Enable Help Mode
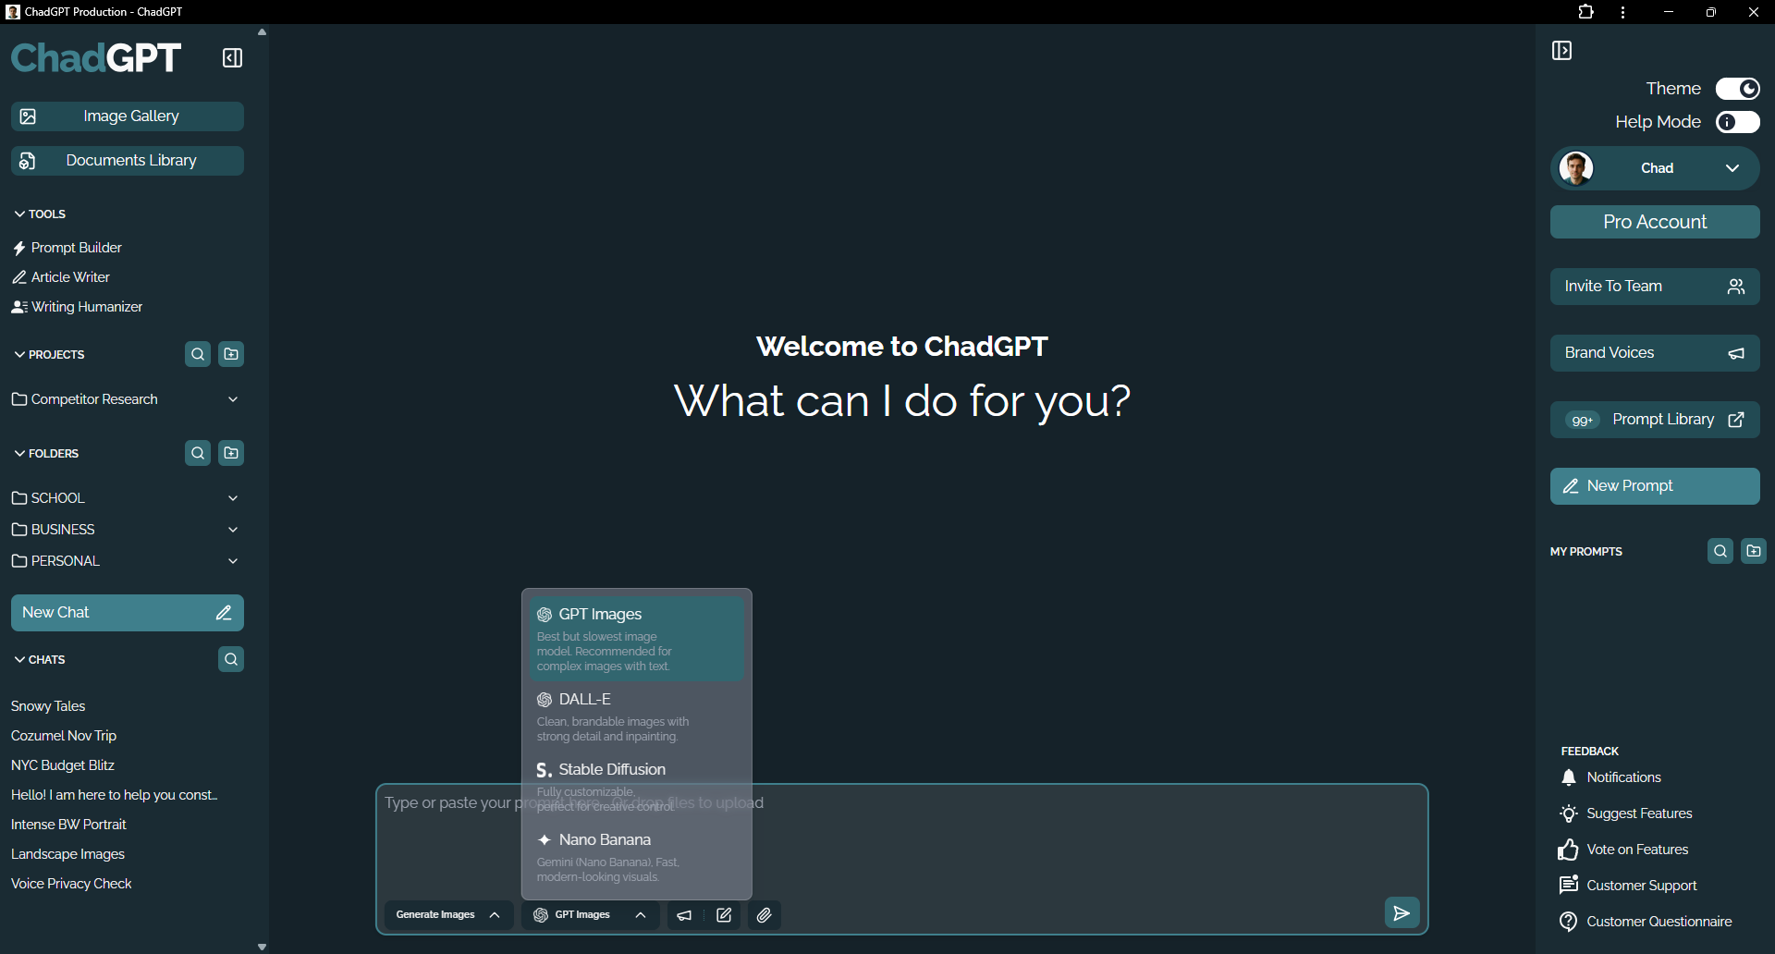 [1738, 121]
